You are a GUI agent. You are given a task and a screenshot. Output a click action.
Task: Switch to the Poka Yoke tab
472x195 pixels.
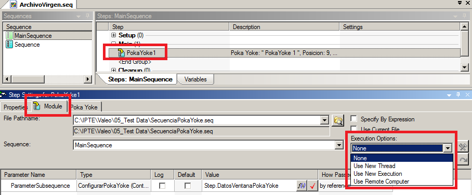point(84,107)
